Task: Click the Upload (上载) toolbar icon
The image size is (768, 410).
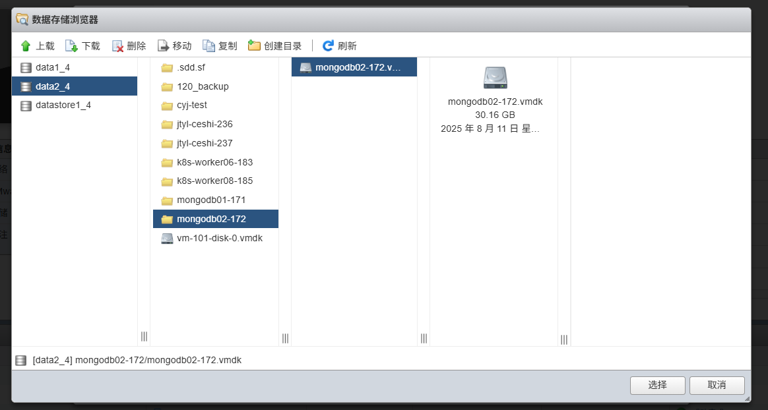Action: 26,46
